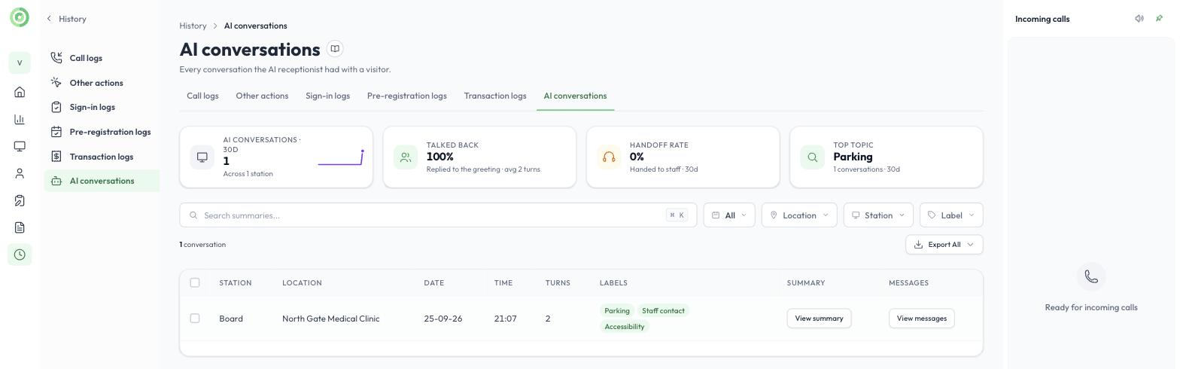The image size is (1180, 369).
Task: Click the Other actions sparkle icon
Action: tap(56, 83)
